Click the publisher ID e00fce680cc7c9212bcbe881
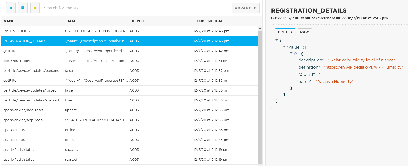 (x=317, y=18)
